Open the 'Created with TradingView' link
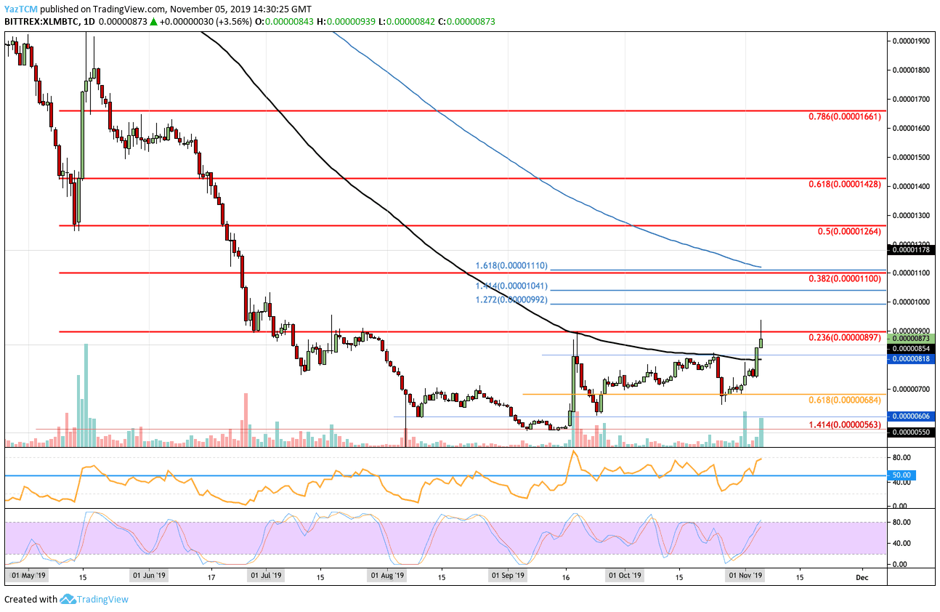This screenshot has width=940, height=612. (x=66, y=599)
